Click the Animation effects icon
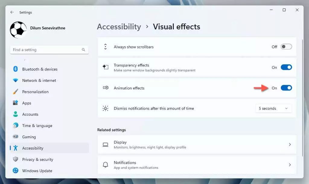This screenshot has height=184, width=309. pyautogui.click(x=105, y=88)
